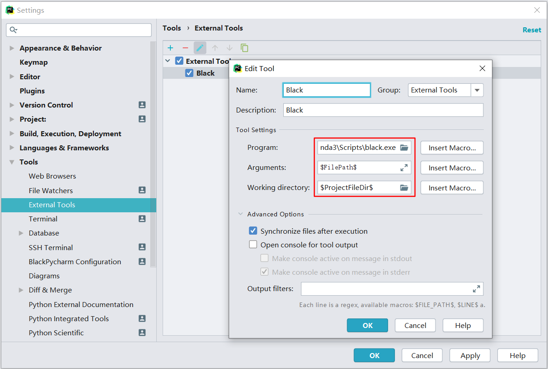This screenshot has height=369, width=548.
Task: Expand Appearance & Behavior settings
Action: point(12,48)
